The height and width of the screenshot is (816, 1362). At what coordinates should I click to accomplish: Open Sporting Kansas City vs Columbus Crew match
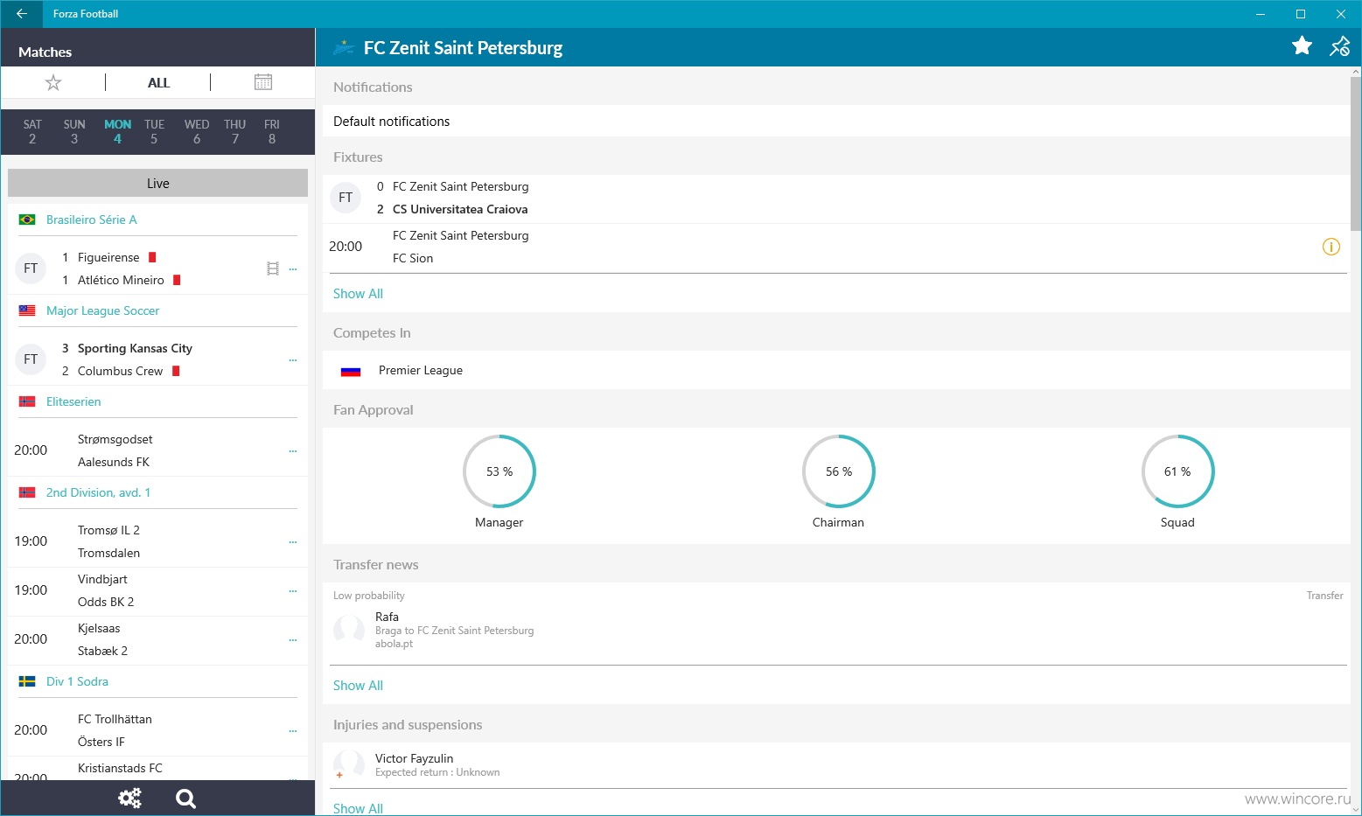[157, 359]
